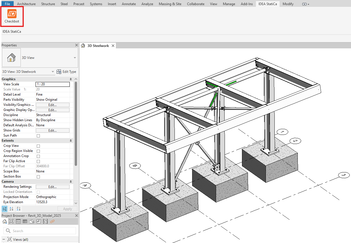Switch to the Analyze ribbon tab
This screenshot has width=351, height=243.
click(x=147, y=4)
